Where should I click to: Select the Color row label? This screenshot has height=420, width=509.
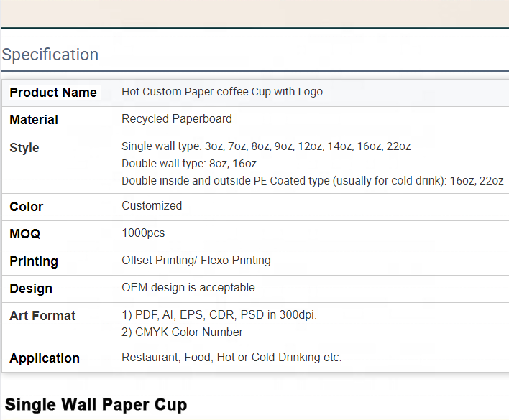(x=27, y=207)
